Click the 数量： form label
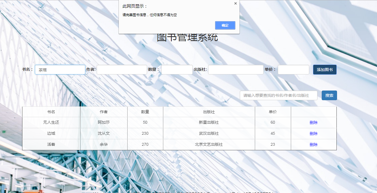The width and height of the screenshot is (377, 193). (x=154, y=69)
